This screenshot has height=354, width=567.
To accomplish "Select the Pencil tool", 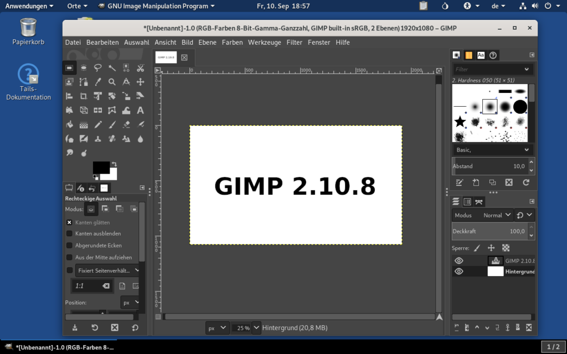I will pos(97,124).
